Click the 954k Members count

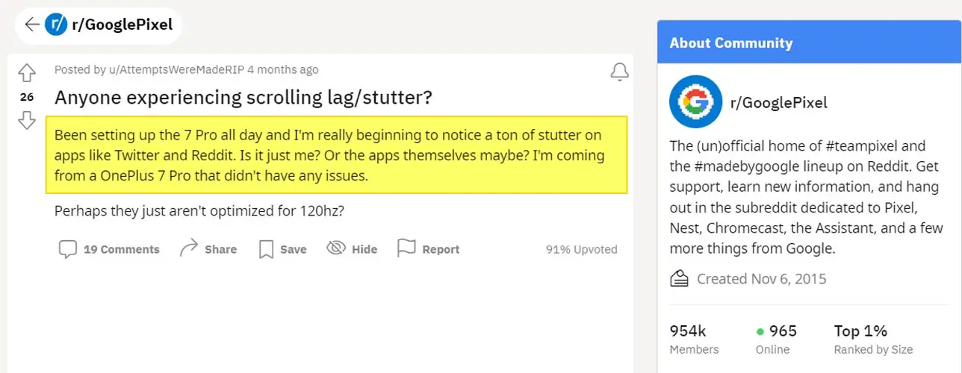point(694,339)
